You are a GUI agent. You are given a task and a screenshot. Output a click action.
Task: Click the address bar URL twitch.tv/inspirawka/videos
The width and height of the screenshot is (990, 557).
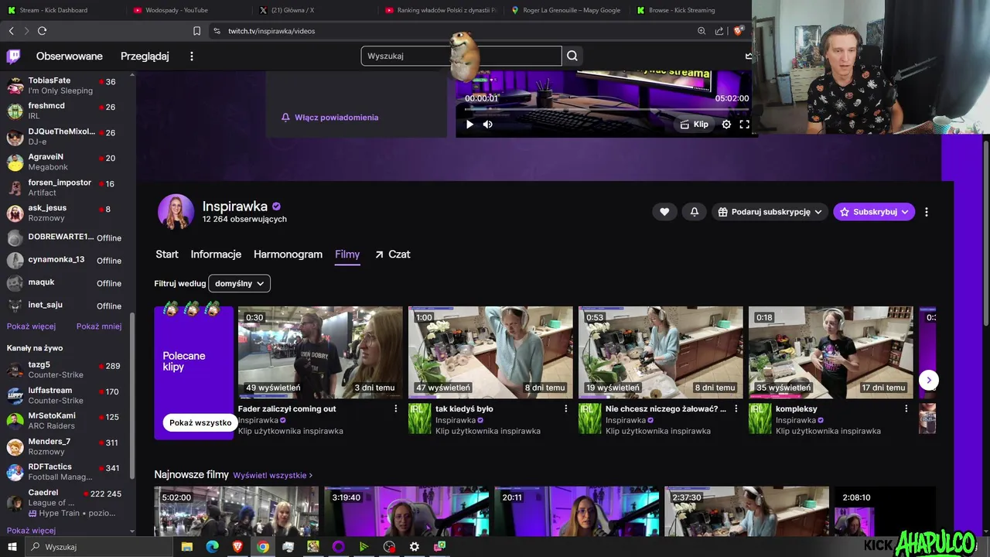(x=271, y=31)
